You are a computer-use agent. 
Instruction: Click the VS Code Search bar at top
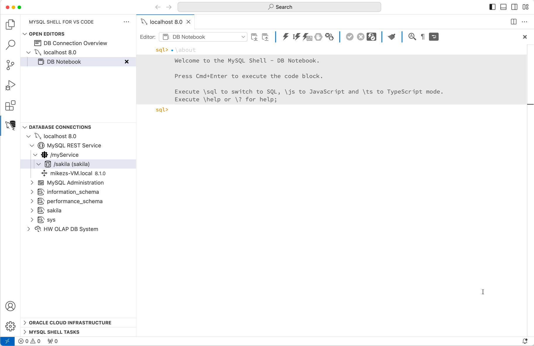tap(279, 7)
